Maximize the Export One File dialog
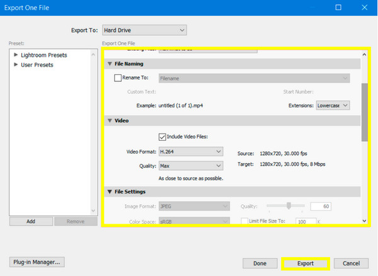The width and height of the screenshot is (378, 276). pyautogui.click(x=338, y=8)
